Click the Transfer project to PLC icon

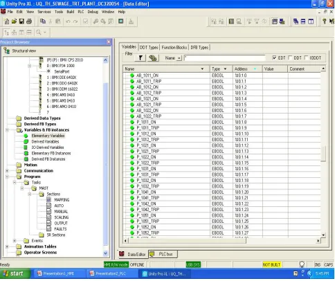pos(131,21)
